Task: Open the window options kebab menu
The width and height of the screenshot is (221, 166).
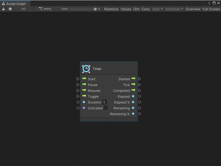Action: (x=209, y=2)
